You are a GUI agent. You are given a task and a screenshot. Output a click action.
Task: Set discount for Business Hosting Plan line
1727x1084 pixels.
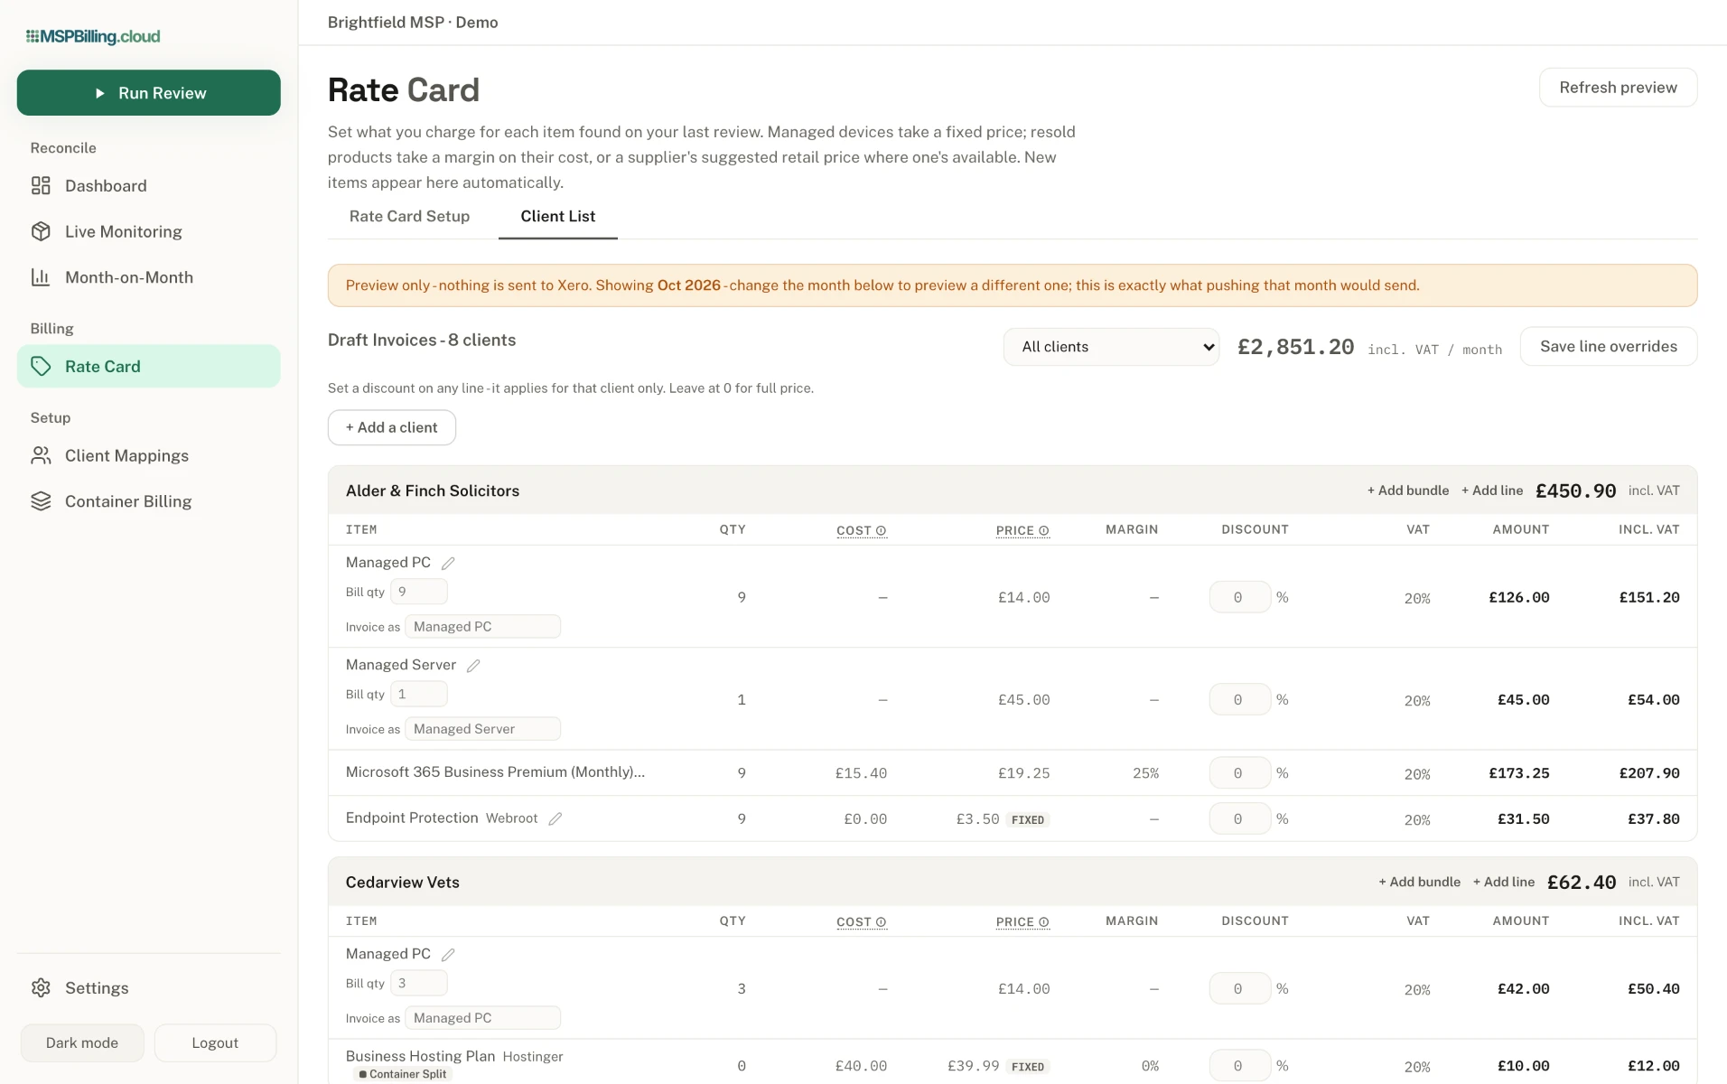pyautogui.click(x=1240, y=1067)
